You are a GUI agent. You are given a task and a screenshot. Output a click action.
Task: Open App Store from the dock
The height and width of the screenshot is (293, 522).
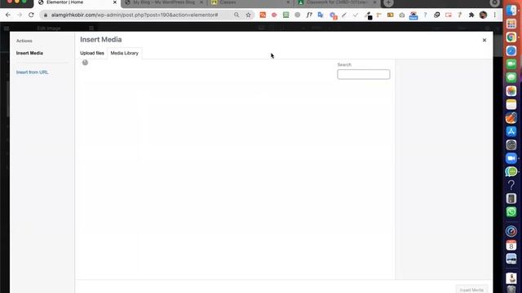[x=511, y=131]
